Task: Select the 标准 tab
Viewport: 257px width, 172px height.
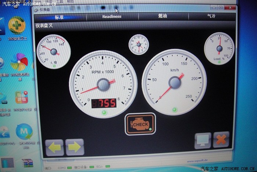Action: tap(59, 17)
